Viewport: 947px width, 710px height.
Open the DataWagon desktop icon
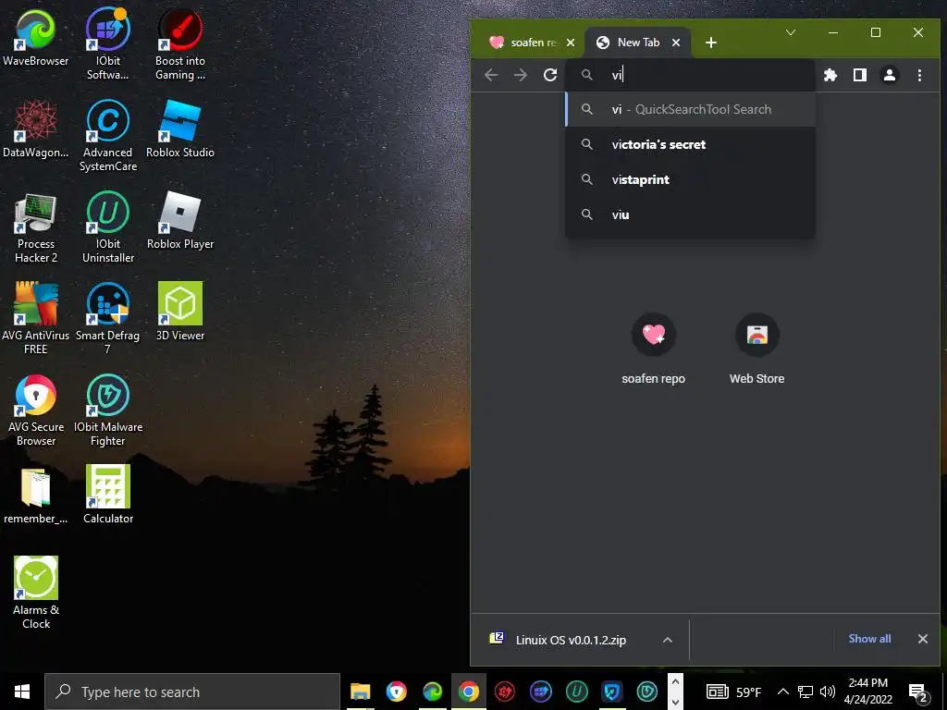point(36,129)
